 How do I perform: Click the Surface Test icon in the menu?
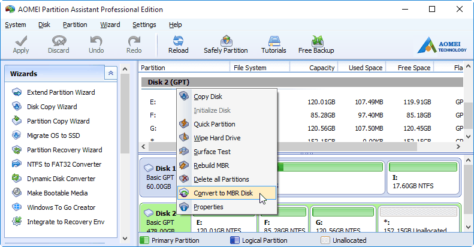point(184,151)
